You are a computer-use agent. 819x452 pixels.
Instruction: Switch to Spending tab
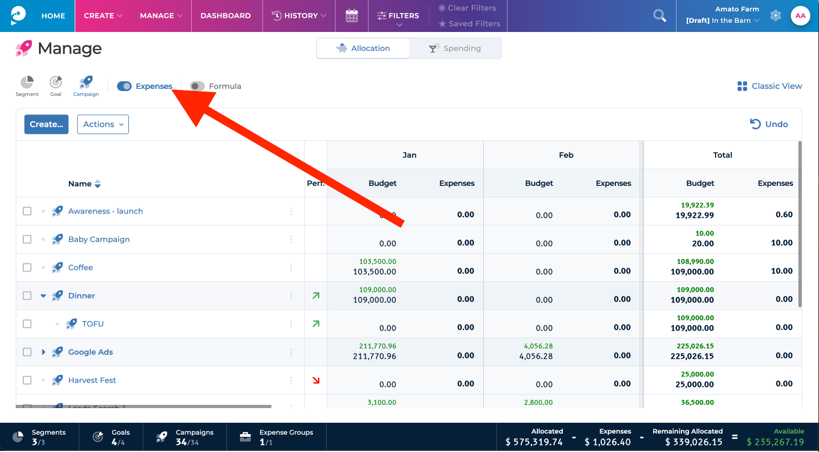tap(455, 48)
